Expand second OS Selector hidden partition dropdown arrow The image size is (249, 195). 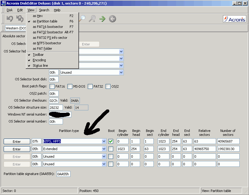121,59
